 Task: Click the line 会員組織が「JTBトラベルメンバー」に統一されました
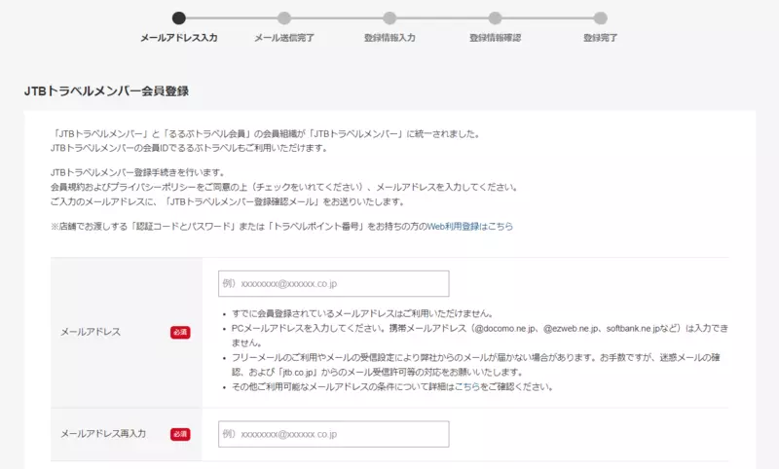click(266, 133)
